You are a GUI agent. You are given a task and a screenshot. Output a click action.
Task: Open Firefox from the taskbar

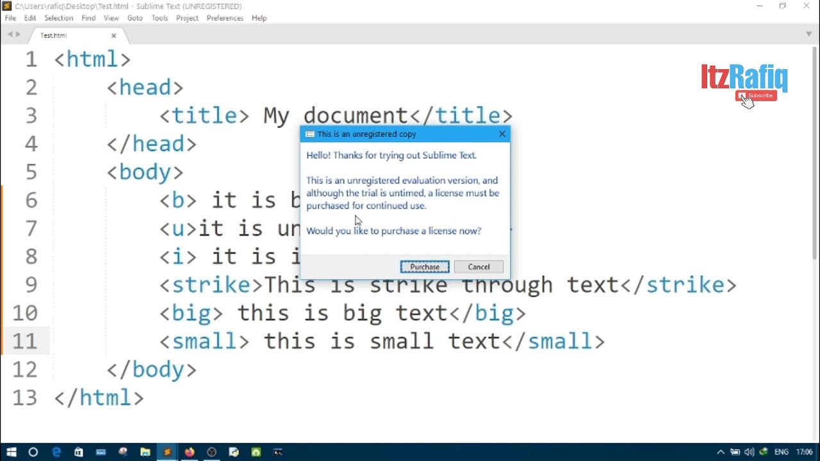click(x=190, y=452)
